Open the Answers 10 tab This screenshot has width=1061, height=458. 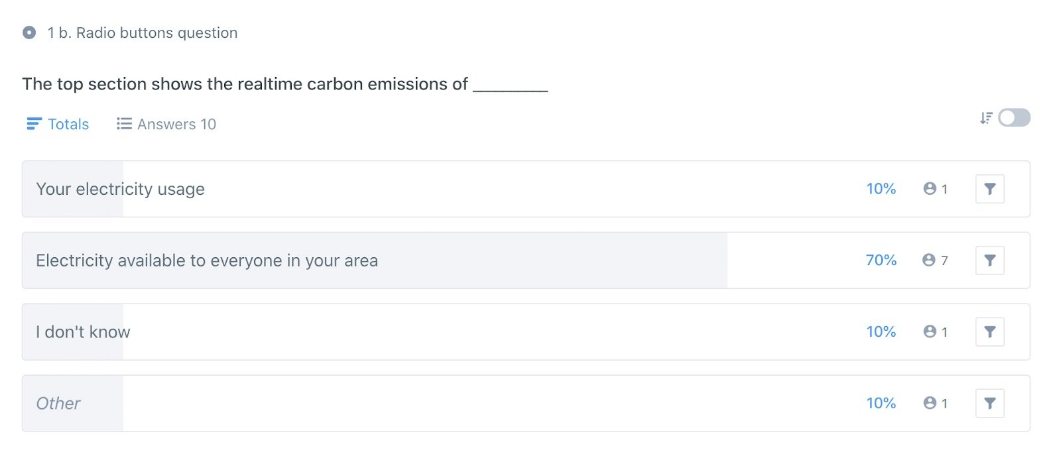click(x=166, y=124)
